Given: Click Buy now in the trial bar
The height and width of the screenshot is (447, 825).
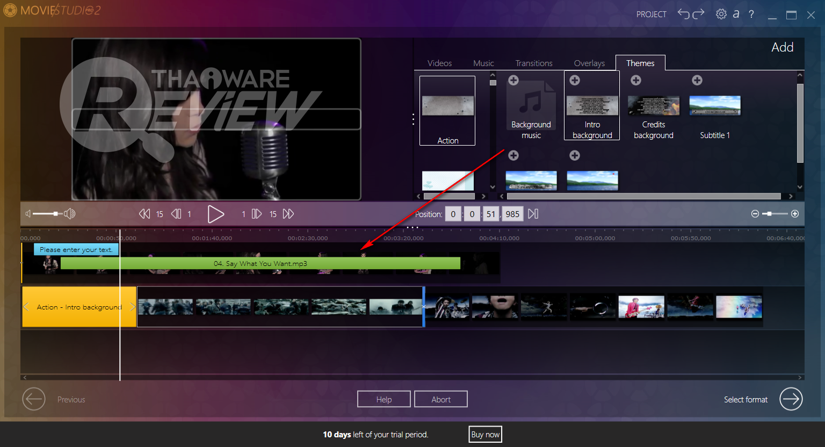Looking at the screenshot, I should pos(485,435).
